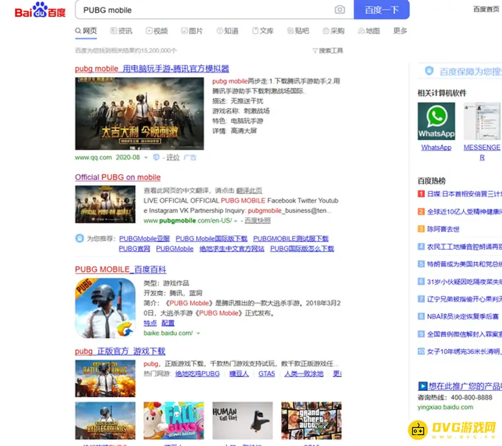
Task: Click the 为您推荐 paw icon
Action: click(x=80, y=238)
